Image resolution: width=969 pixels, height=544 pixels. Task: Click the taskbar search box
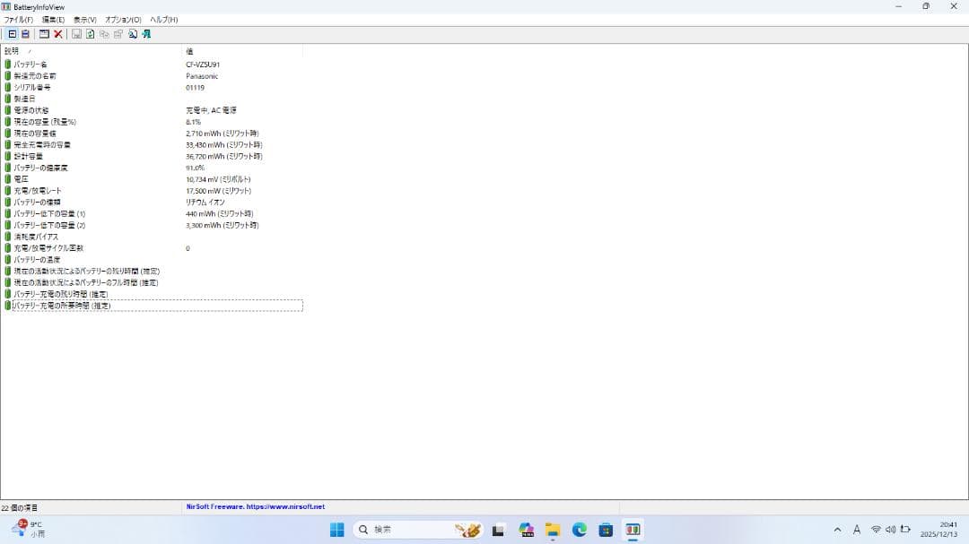coord(395,530)
